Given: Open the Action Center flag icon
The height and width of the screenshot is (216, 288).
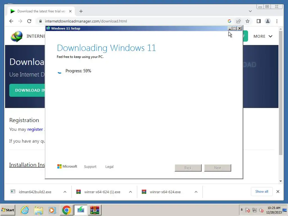Looking at the screenshot, I should click(247, 210).
